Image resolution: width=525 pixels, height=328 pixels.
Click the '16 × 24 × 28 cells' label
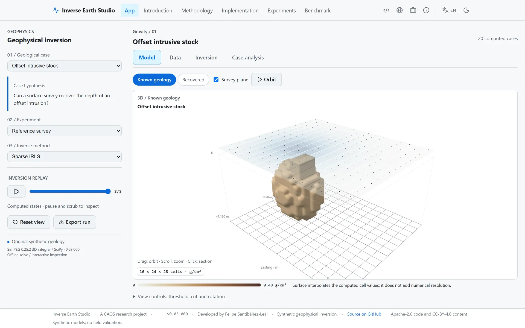click(x=170, y=272)
